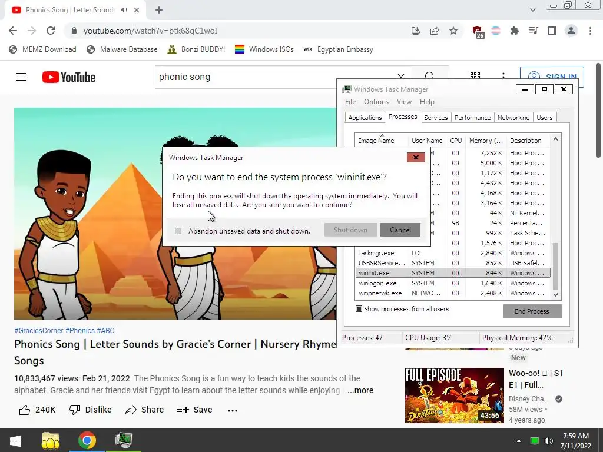The height and width of the screenshot is (452, 603).
Task: Switch to Chrome on the taskbar
Action: point(87,440)
